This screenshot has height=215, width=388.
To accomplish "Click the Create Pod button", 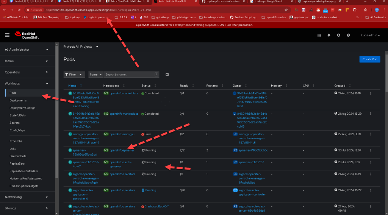I will pyautogui.click(x=370, y=59).
